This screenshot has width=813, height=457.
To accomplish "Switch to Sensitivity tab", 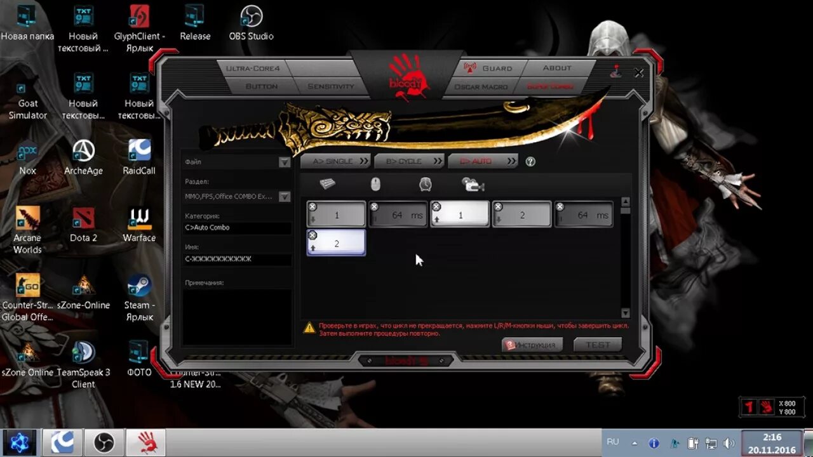I will pos(330,86).
